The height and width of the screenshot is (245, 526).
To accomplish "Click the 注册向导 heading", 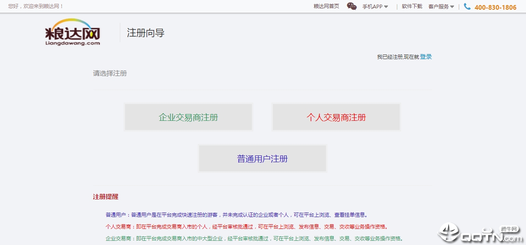I will point(146,33).
